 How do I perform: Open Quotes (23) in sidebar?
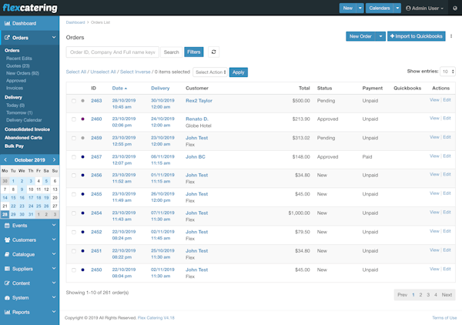(x=18, y=65)
